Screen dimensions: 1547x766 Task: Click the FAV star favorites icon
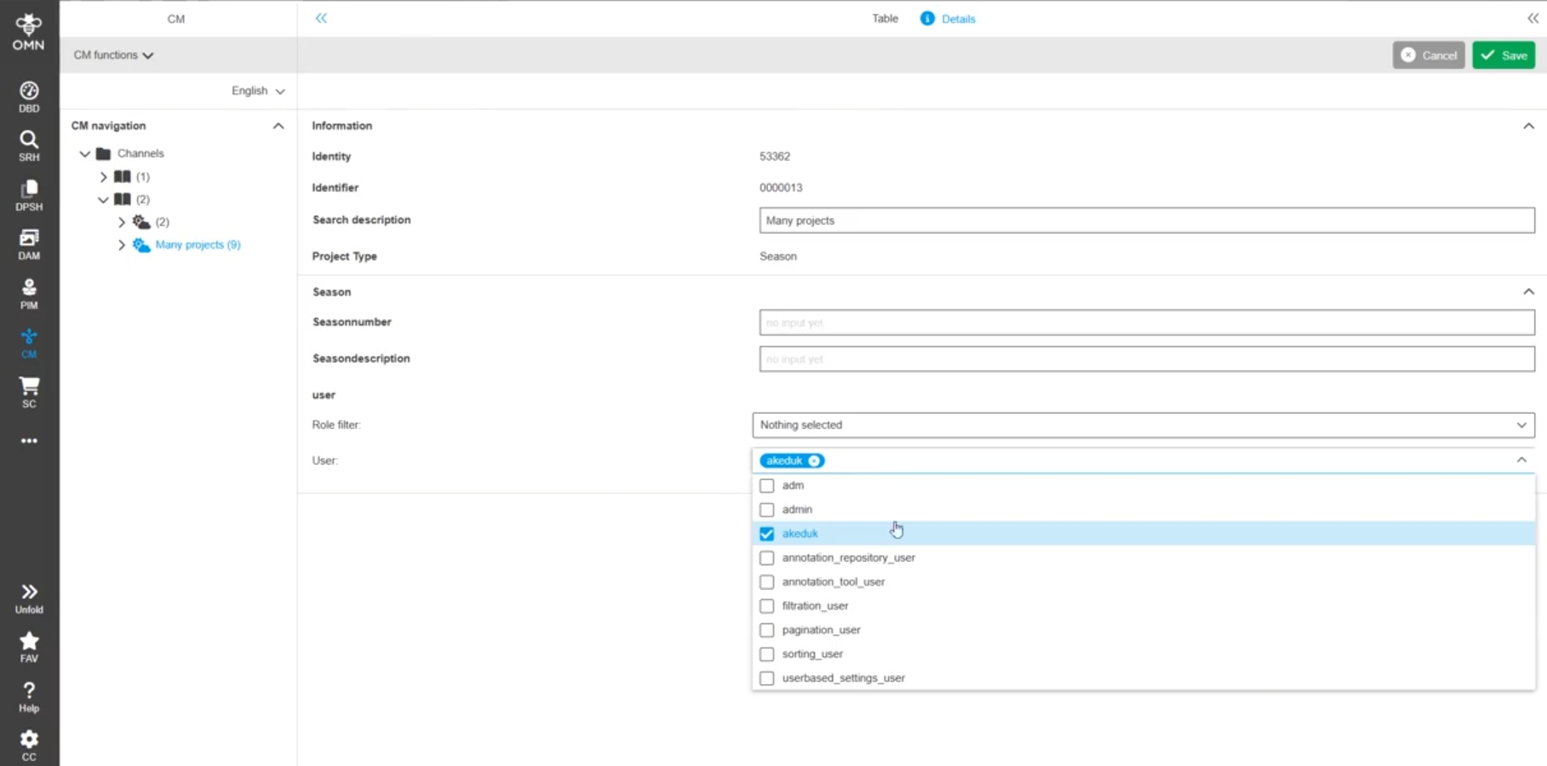[x=29, y=646]
